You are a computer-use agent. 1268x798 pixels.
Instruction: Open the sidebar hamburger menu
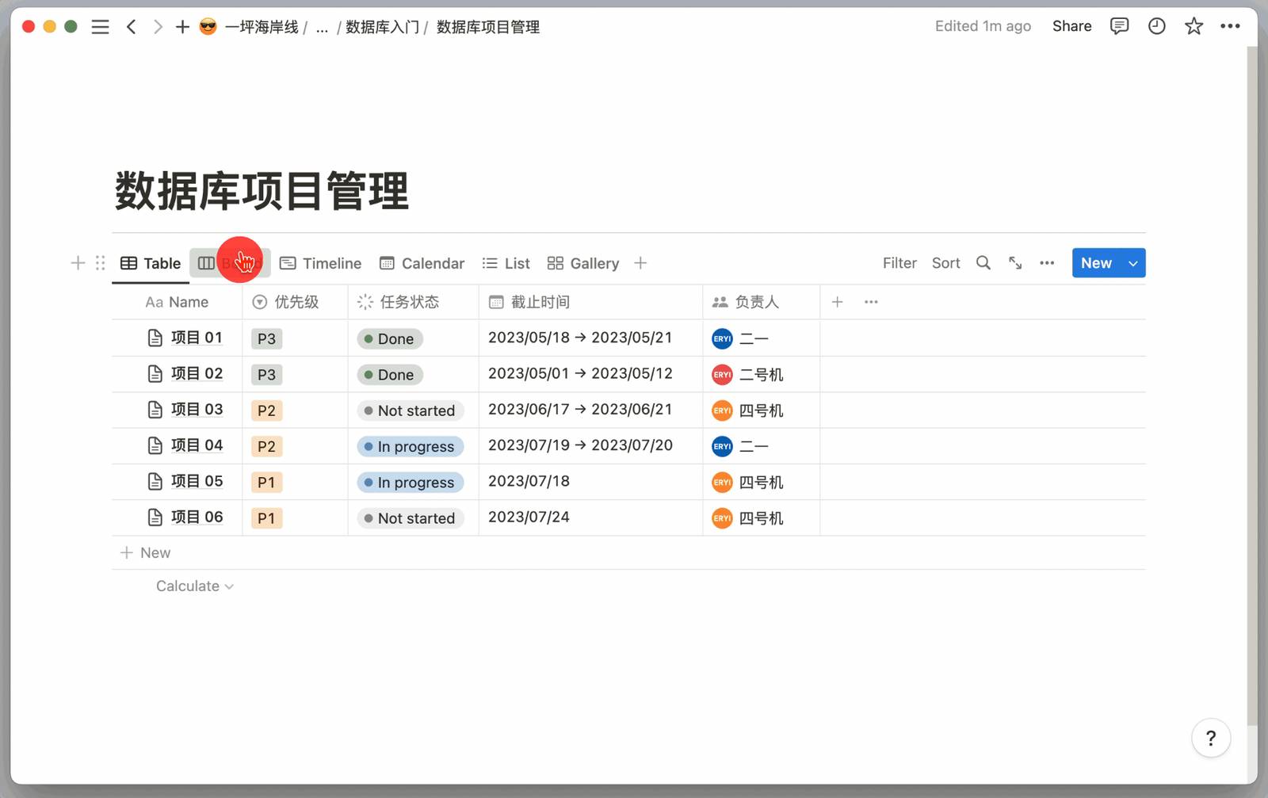click(100, 27)
